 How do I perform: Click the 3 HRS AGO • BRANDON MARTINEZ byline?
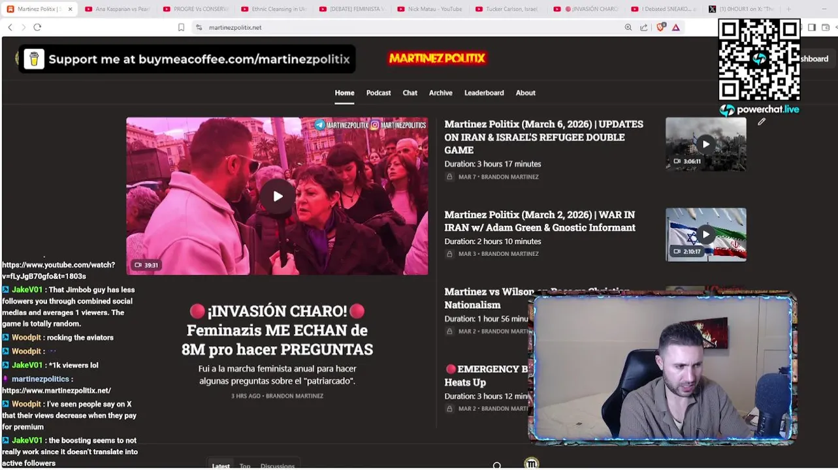click(277, 396)
